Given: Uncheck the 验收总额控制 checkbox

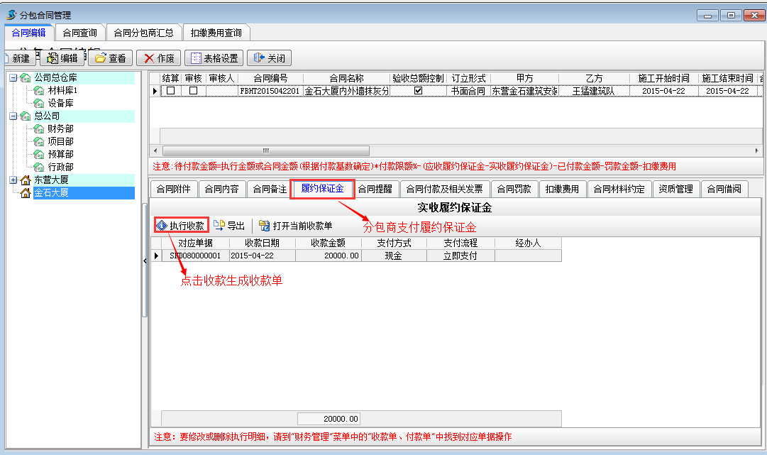Looking at the screenshot, I should (418, 91).
